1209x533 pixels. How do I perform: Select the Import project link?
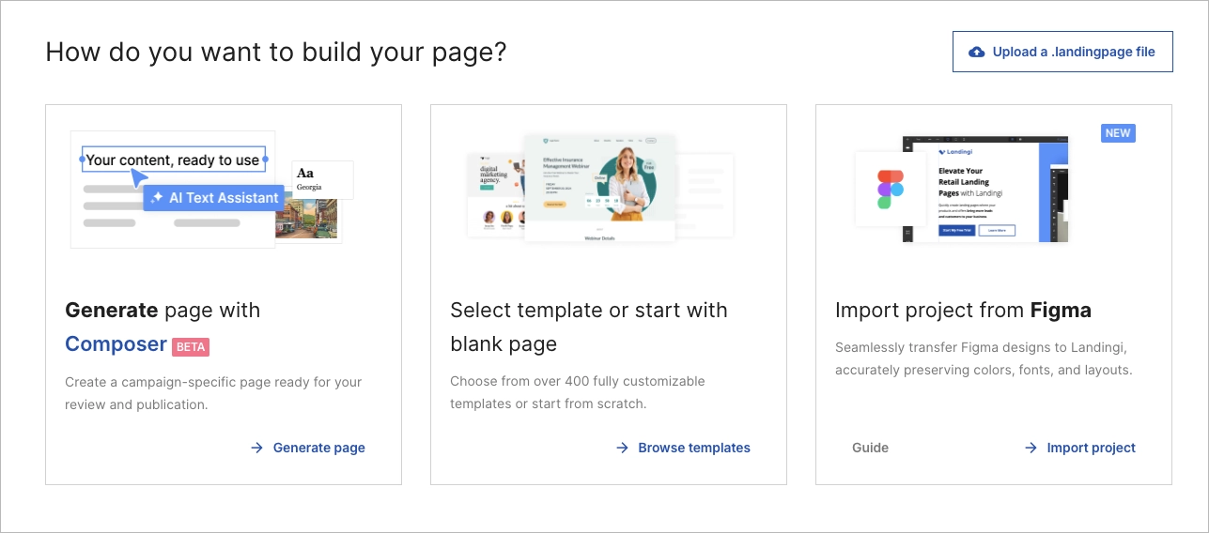click(1091, 448)
